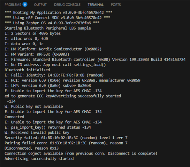Click the 'Disconnected, reason 0x13' line
The image size is (190, 167).
[x=31, y=148]
